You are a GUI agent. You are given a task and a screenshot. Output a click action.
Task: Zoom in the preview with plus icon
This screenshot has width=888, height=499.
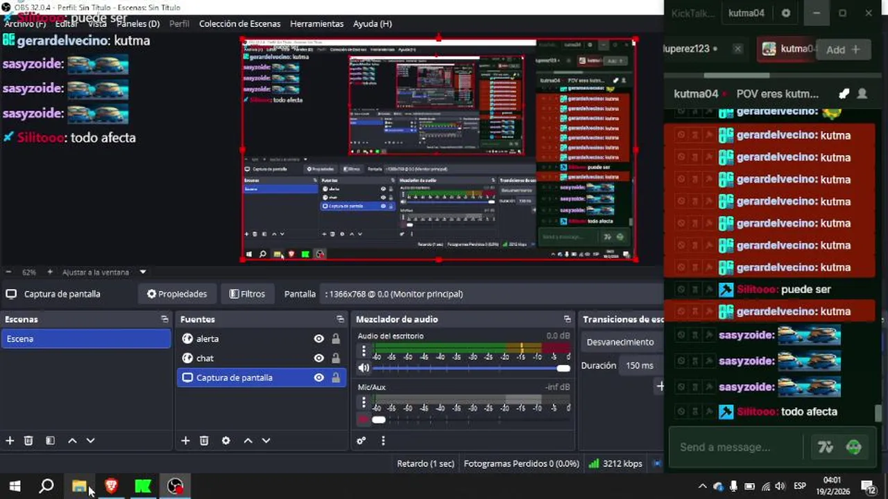(x=50, y=272)
